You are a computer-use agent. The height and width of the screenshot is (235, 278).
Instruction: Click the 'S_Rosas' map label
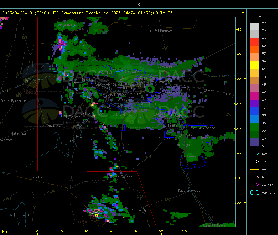[x=124, y=99]
